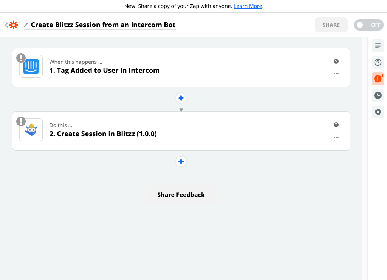Toggle the Zap OFF/ON switch
This screenshot has width=387, height=280.
369,25
